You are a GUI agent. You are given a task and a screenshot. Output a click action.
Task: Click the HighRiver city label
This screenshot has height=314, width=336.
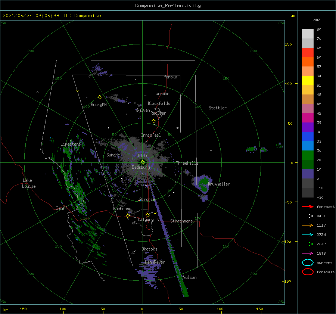click(155, 262)
